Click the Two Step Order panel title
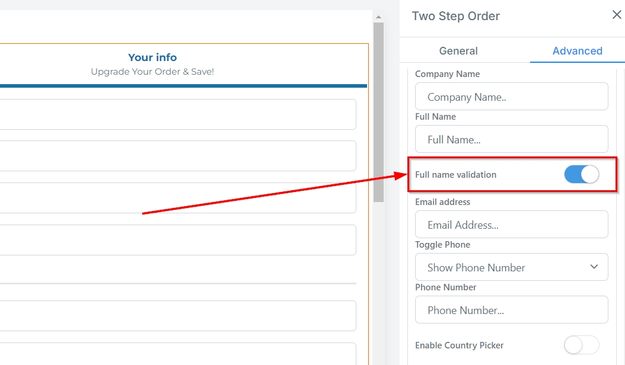625x365 pixels. point(455,16)
